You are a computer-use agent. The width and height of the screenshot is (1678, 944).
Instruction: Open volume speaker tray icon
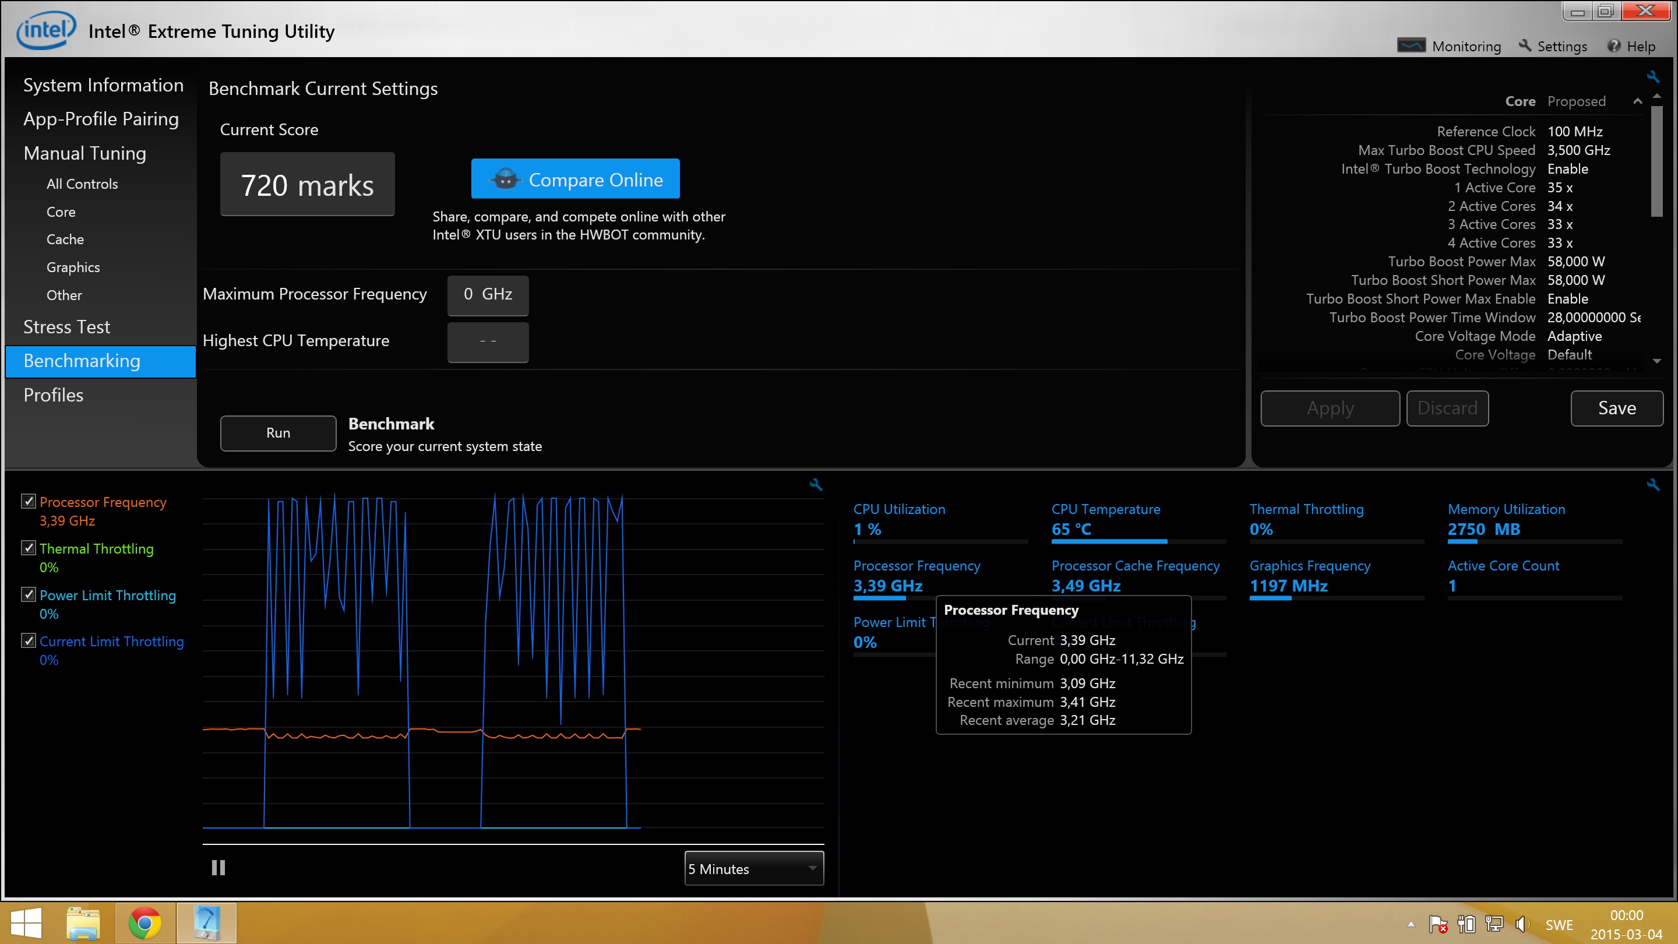[1522, 924]
